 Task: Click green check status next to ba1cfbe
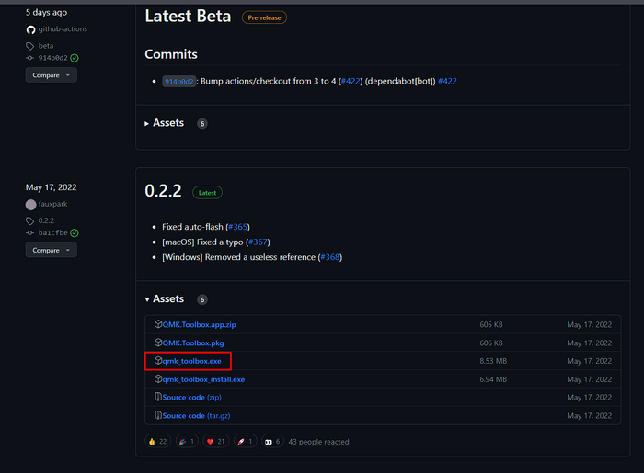(x=75, y=232)
